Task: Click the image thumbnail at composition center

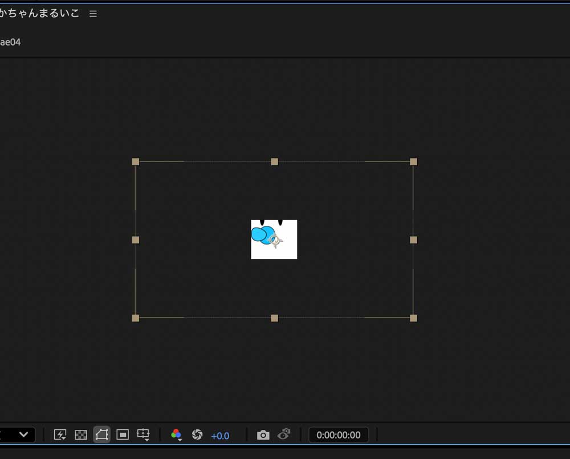Action: point(274,239)
